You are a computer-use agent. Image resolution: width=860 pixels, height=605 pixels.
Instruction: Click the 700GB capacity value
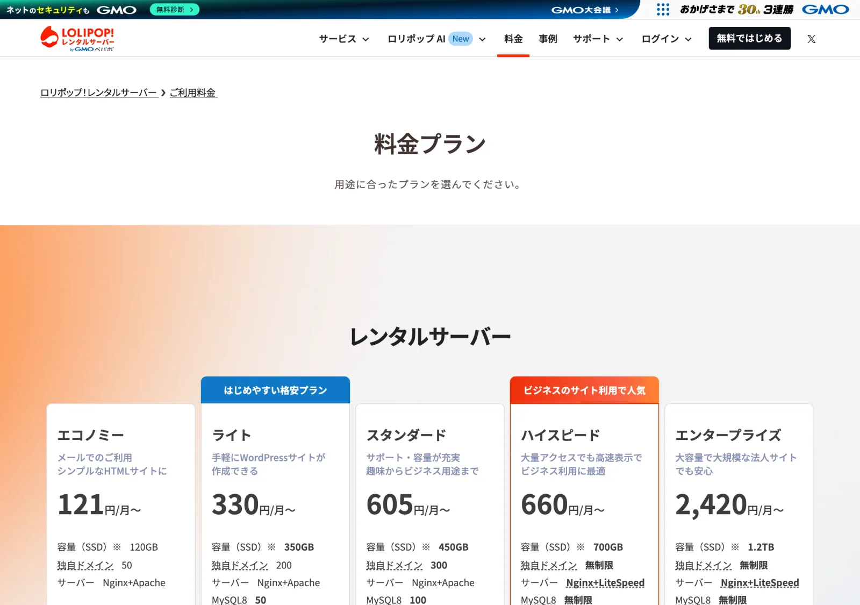tap(608, 547)
